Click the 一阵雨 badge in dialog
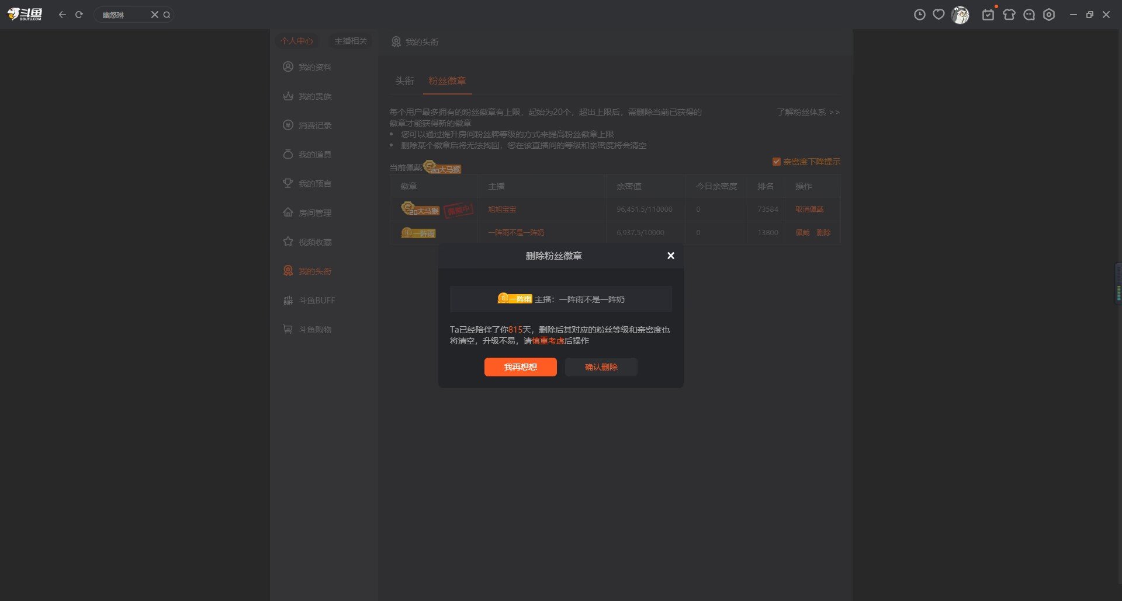1122x601 pixels. click(515, 299)
